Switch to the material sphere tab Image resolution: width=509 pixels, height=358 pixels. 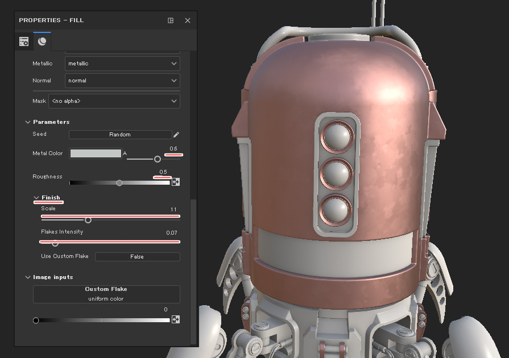coord(42,41)
